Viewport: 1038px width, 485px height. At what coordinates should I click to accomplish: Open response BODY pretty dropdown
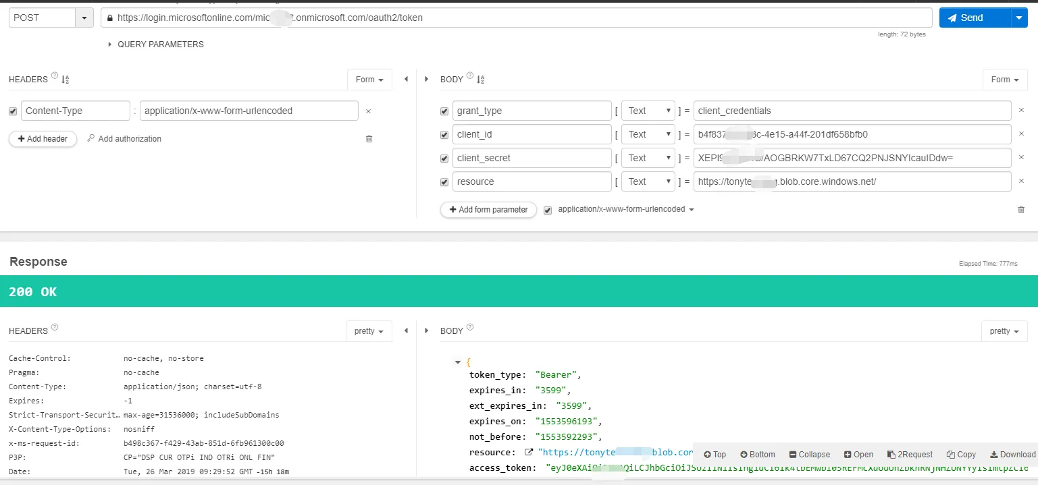[1004, 331]
